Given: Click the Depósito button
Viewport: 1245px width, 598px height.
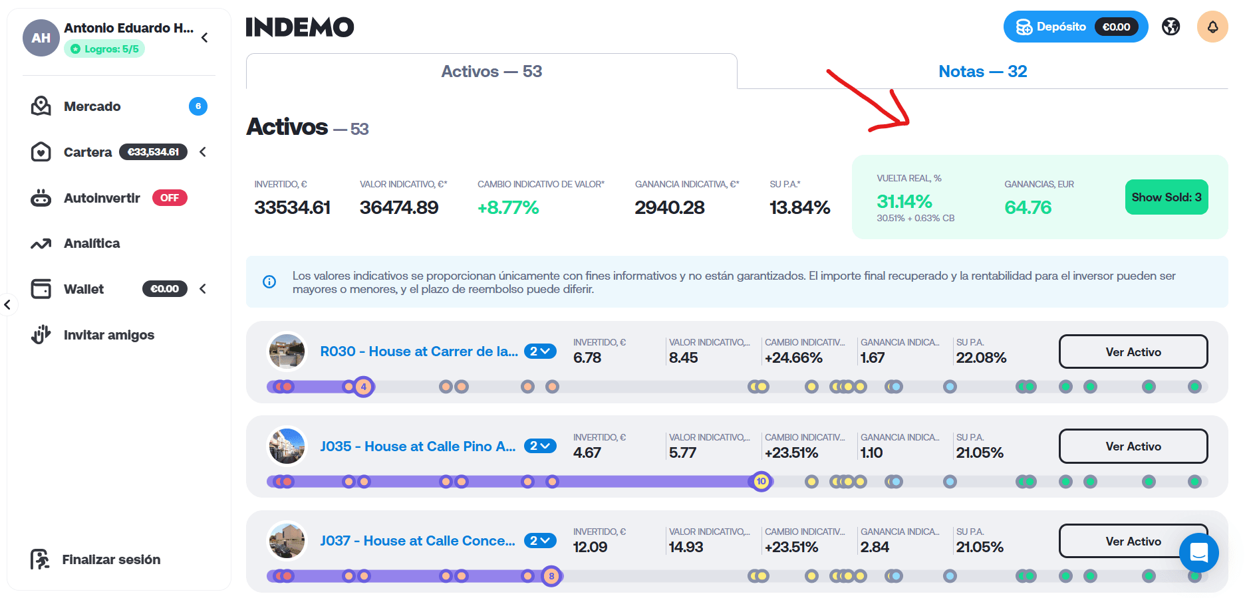Looking at the screenshot, I should [1075, 27].
